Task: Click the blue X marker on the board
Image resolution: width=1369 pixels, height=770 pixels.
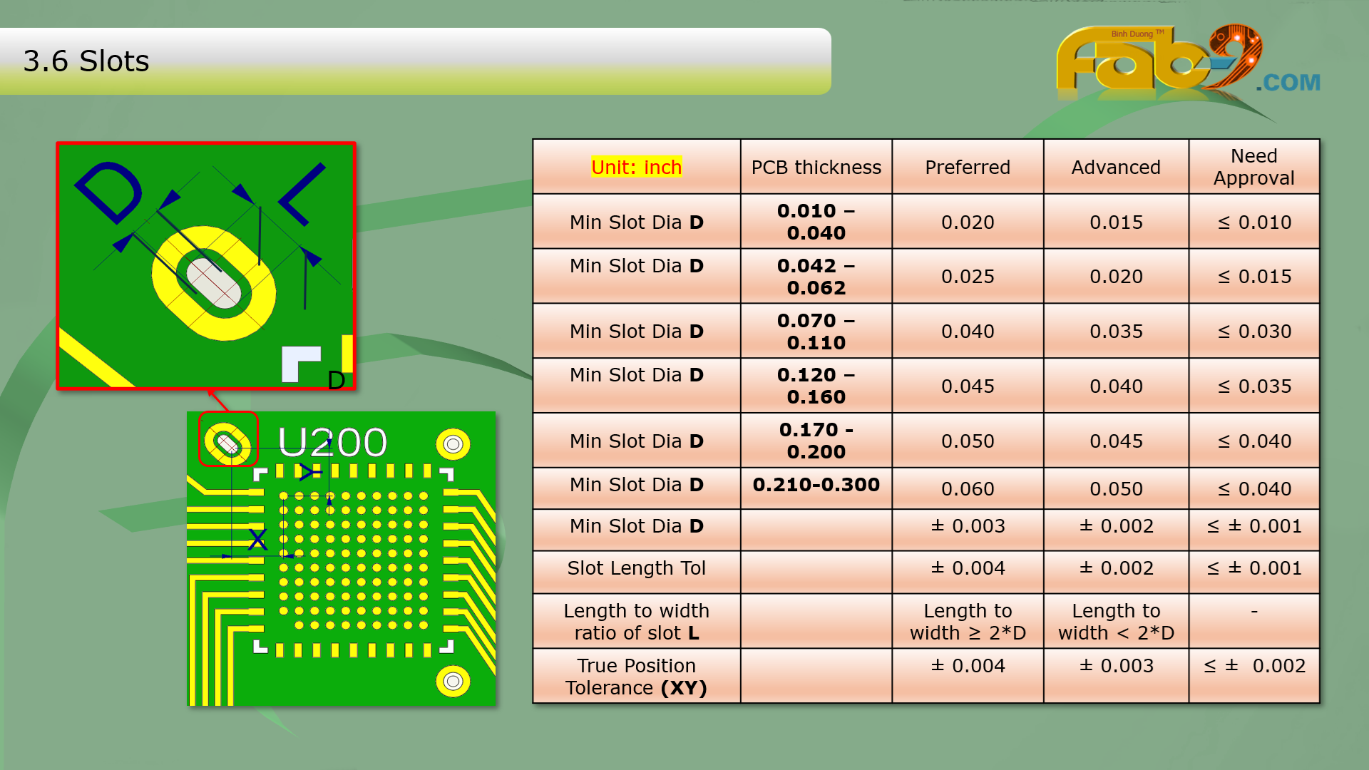Action: 257,538
